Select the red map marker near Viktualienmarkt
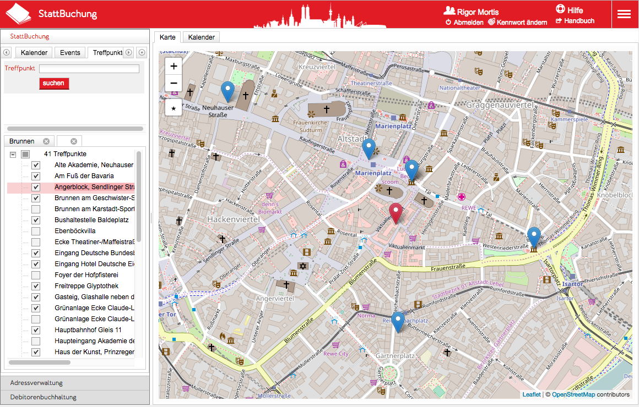The width and height of the screenshot is (639, 407). coord(396,213)
